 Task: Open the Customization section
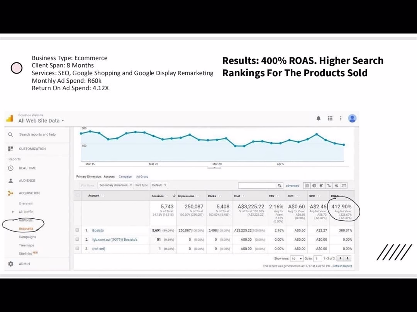click(32, 149)
